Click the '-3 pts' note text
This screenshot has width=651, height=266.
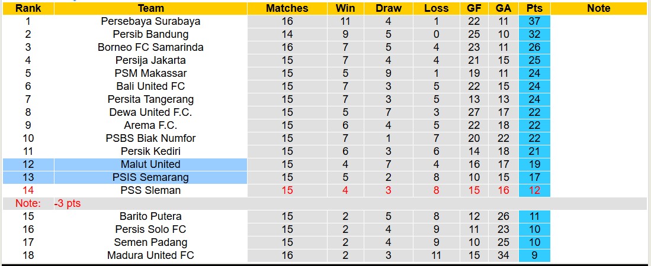pos(67,203)
